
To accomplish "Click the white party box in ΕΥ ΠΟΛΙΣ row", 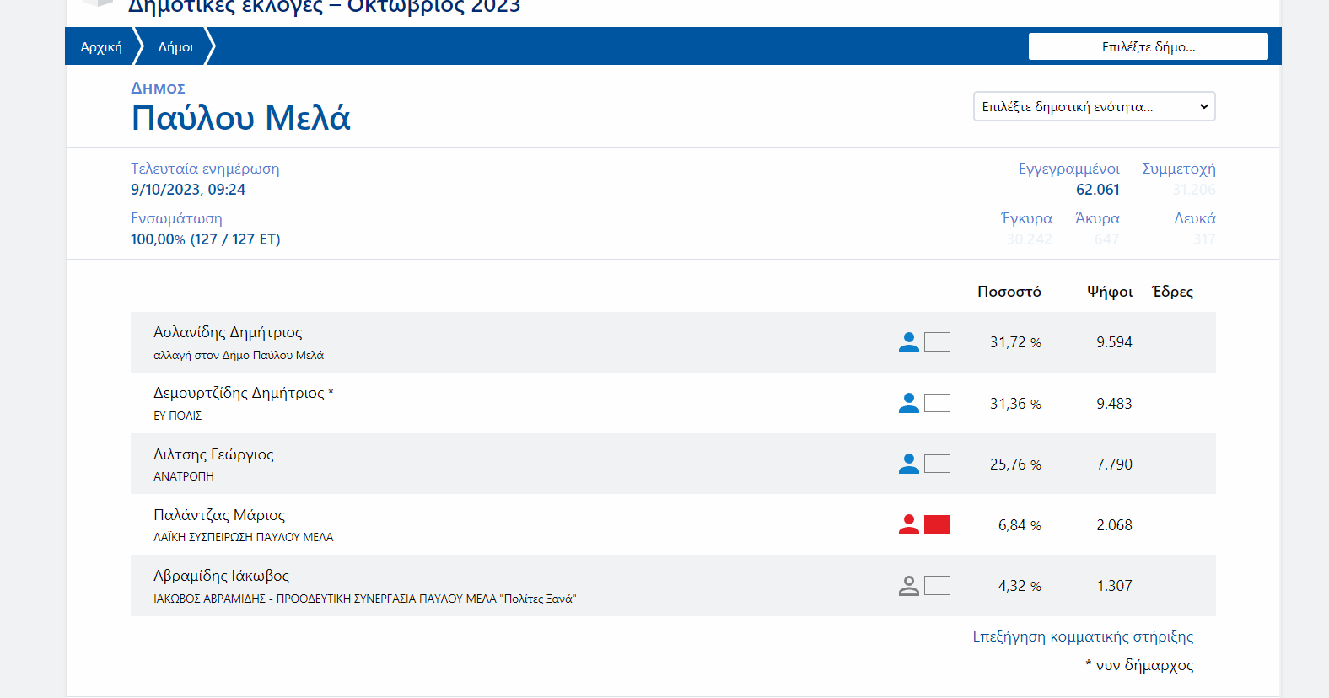I will pyautogui.click(x=937, y=403).
